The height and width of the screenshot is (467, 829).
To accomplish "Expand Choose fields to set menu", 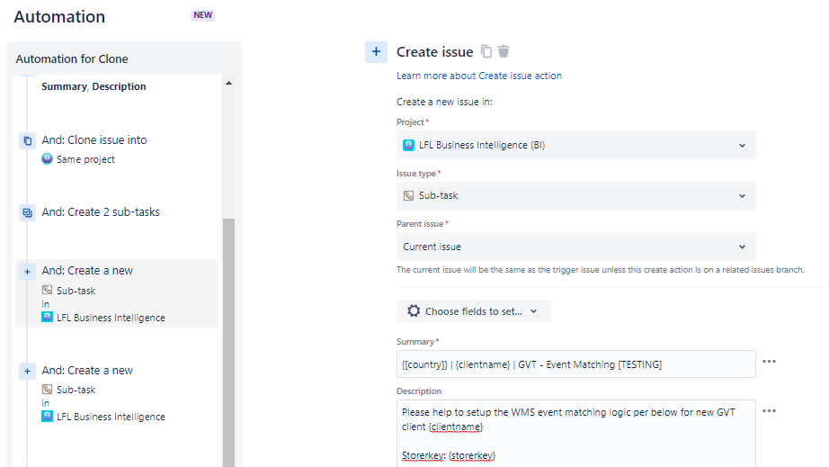I will pos(473,311).
